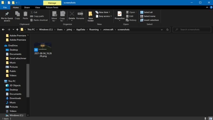
Task: Click the Search screenshots field
Action: [x=192, y=30]
